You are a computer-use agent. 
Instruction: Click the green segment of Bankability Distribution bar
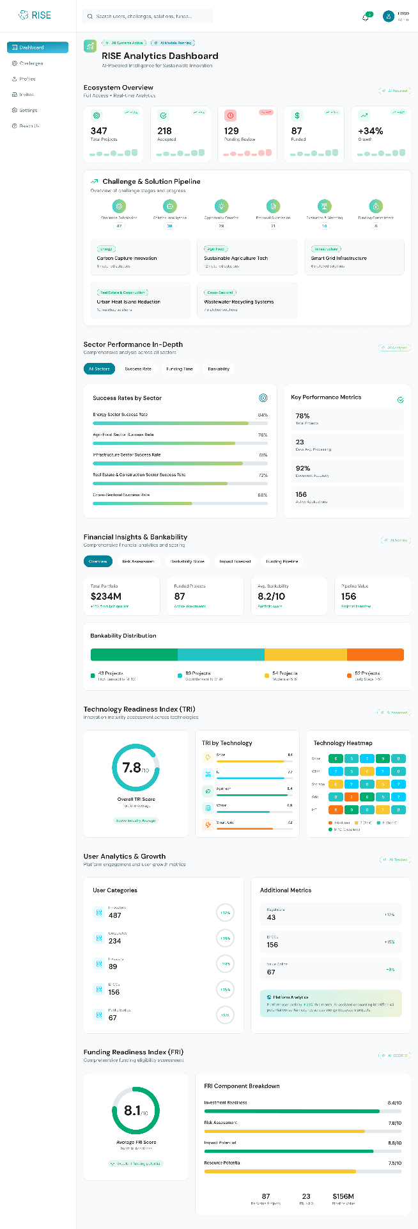134,655
